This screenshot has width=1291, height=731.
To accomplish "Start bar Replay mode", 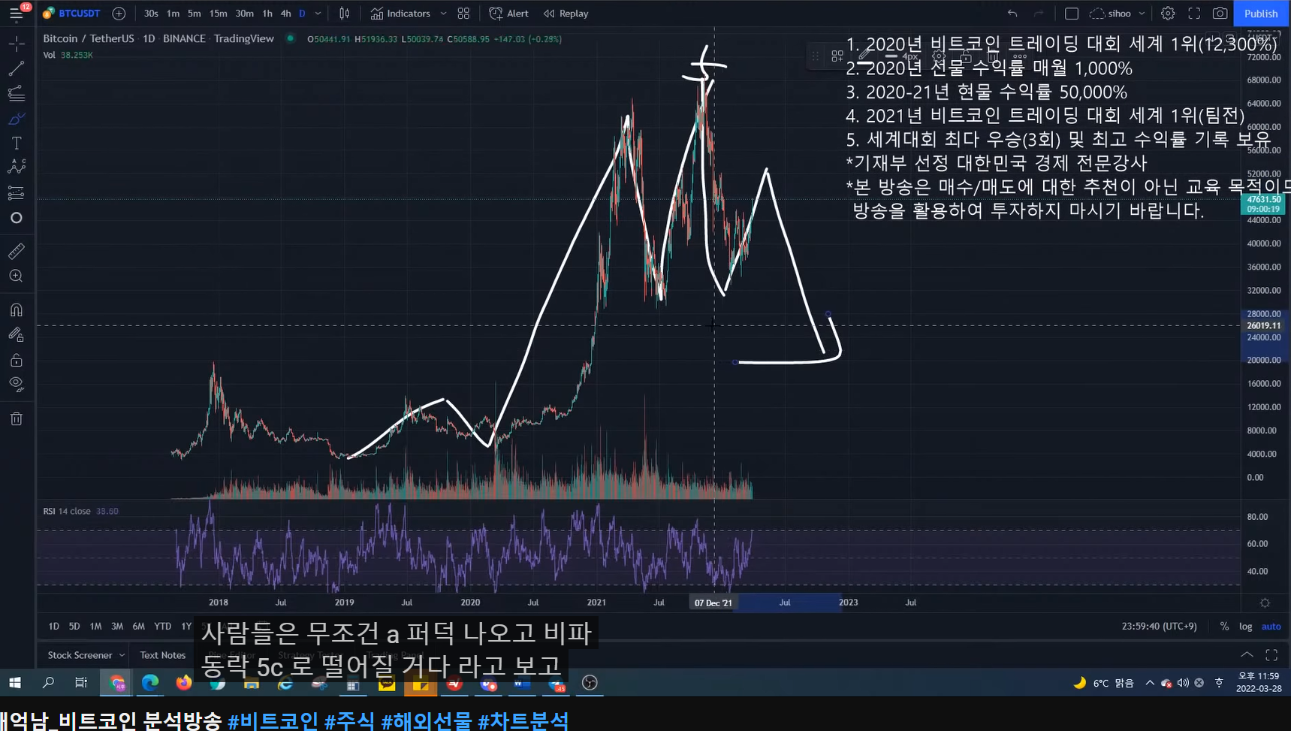I will [566, 14].
